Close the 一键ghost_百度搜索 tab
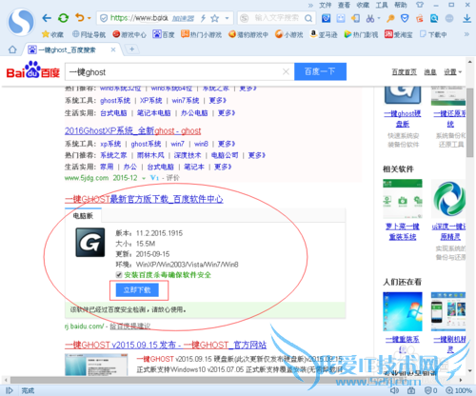This screenshot has width=476, height=396. [x=113, y=49]
